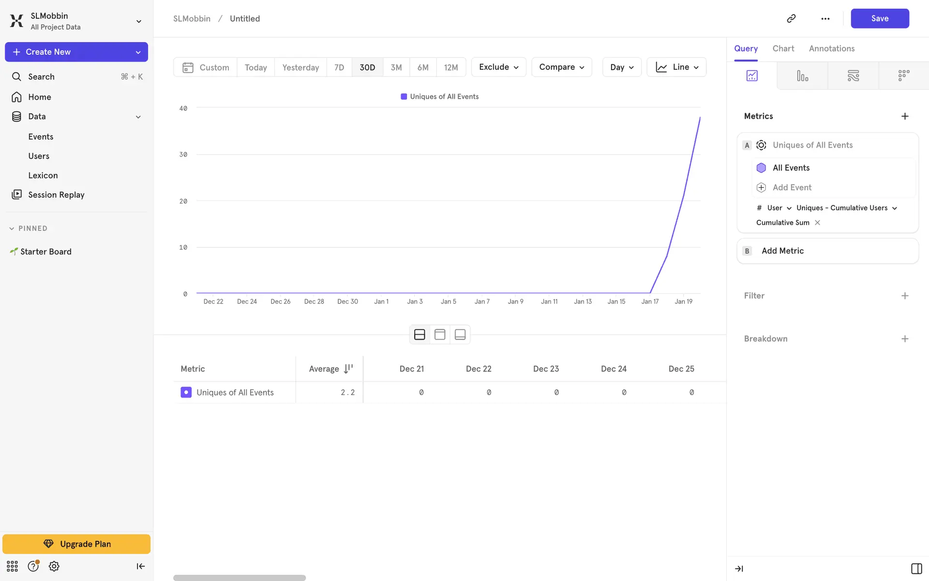The width and height of the screenshot is (929, 581).
Task: Open the three-dots more options menu
Action: coord(825,18)
